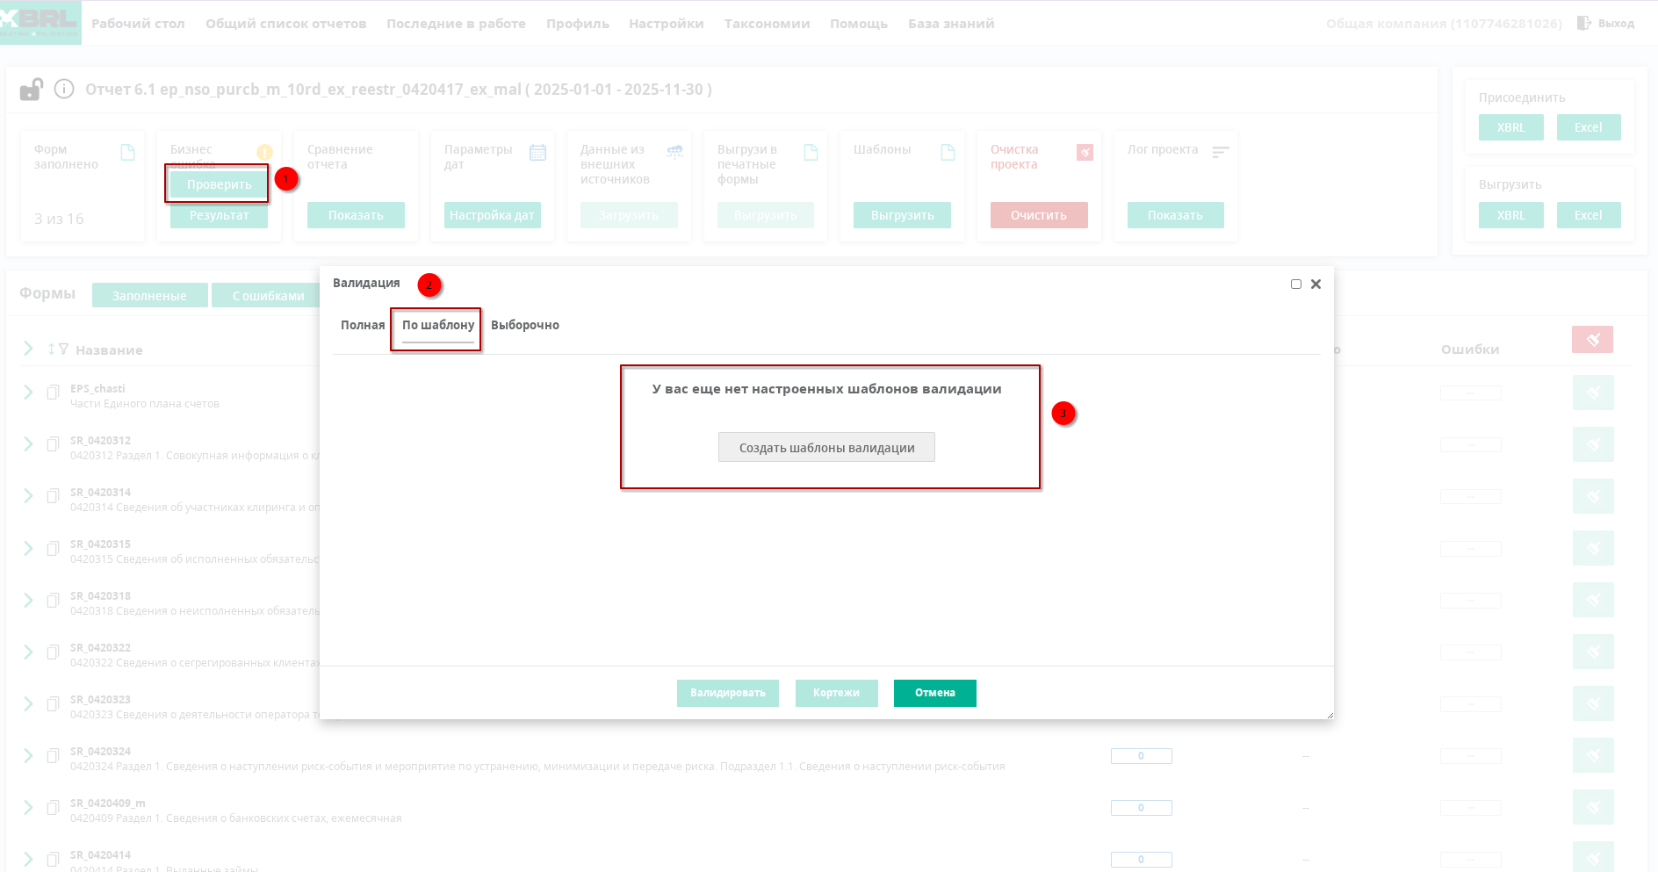The image size is (1658, 872).
Task: Click the Лог проекта list icon
Action: pyautogui.click(x=1220, y=153)
